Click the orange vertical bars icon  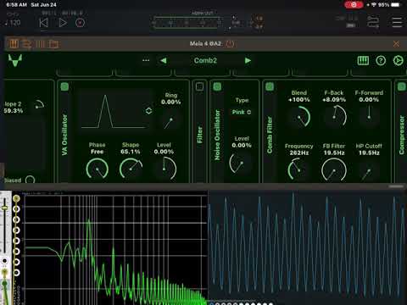41,44
